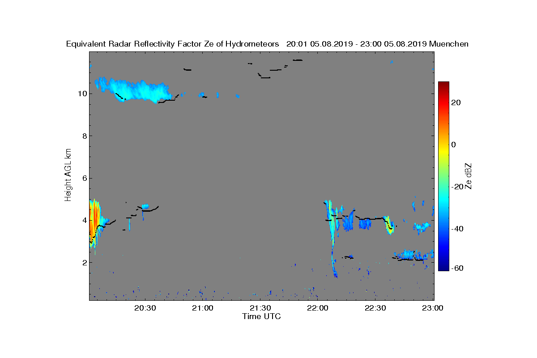Screen dimensions: 537x358
Task: Click the high cirrus cloud echo near 10 km
Action: click(x=133, y=89)
